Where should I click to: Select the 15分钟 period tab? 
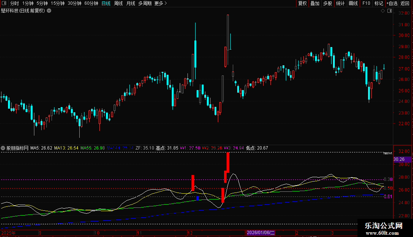[57, 3]
